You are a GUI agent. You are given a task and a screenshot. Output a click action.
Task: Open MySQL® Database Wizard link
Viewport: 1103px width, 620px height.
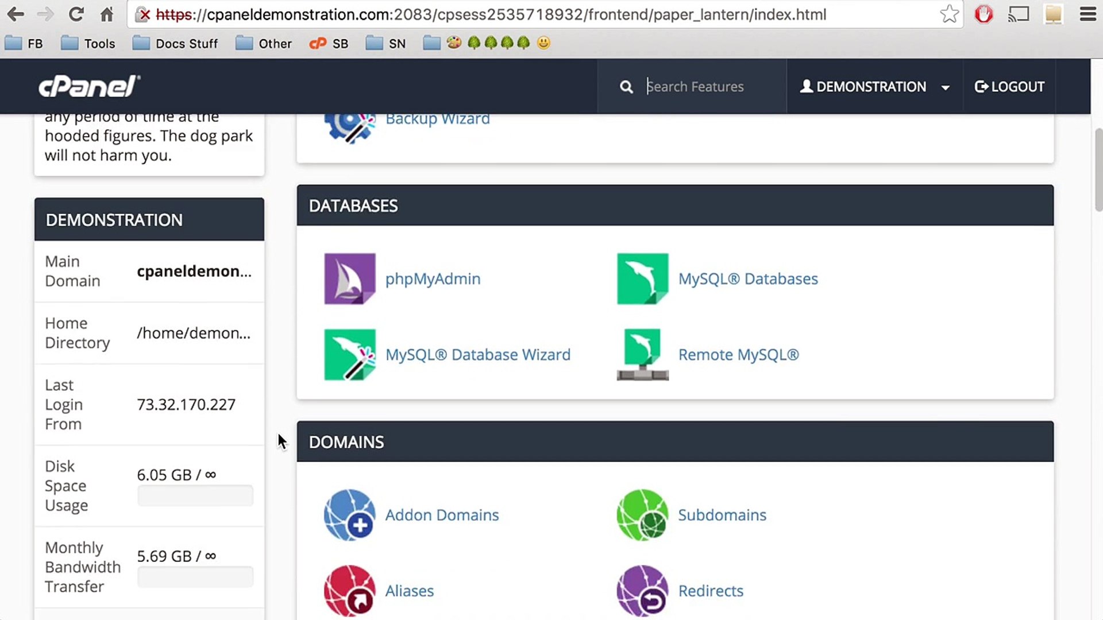click(478, 355)
